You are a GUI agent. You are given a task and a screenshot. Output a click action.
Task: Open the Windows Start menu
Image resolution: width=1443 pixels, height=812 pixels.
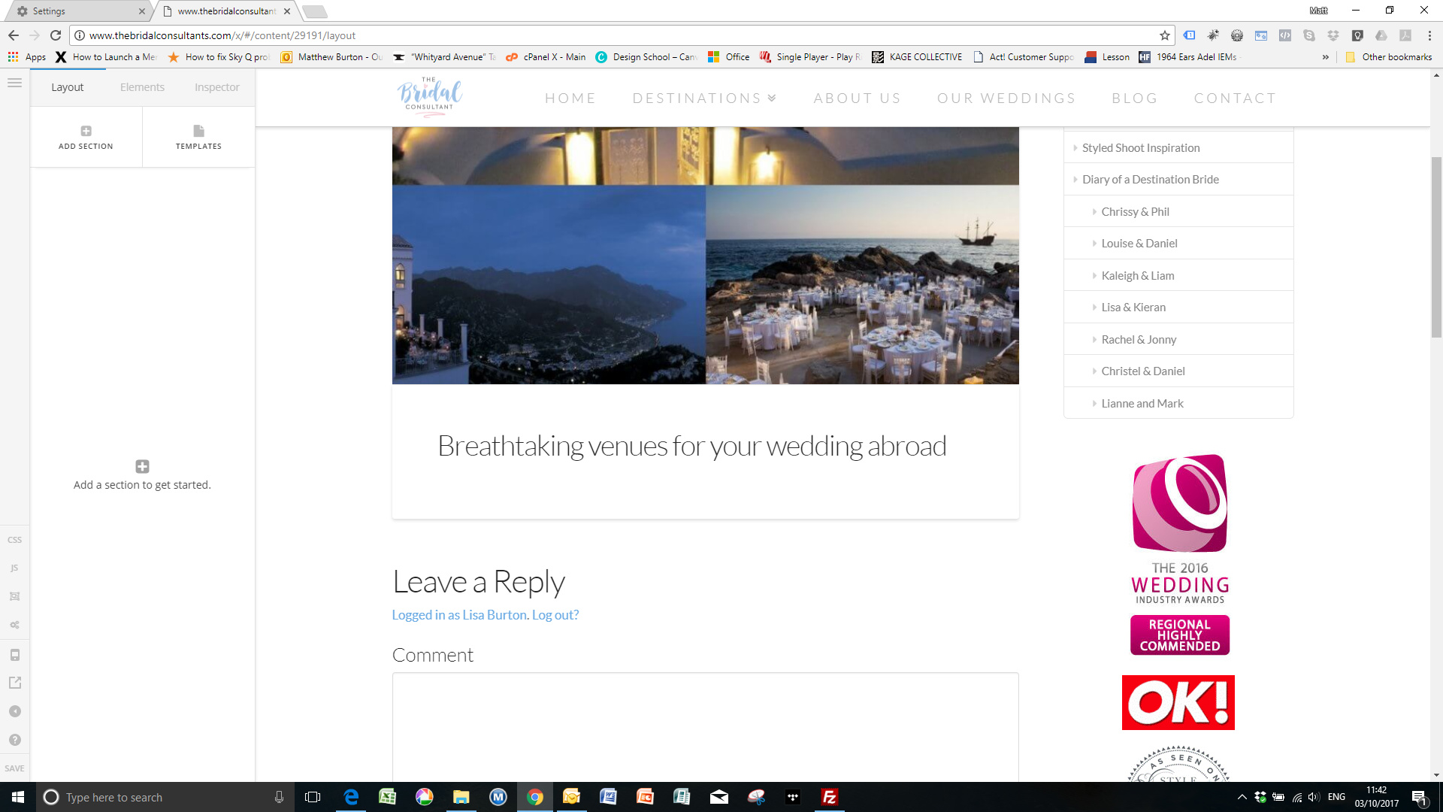point(18,797)
